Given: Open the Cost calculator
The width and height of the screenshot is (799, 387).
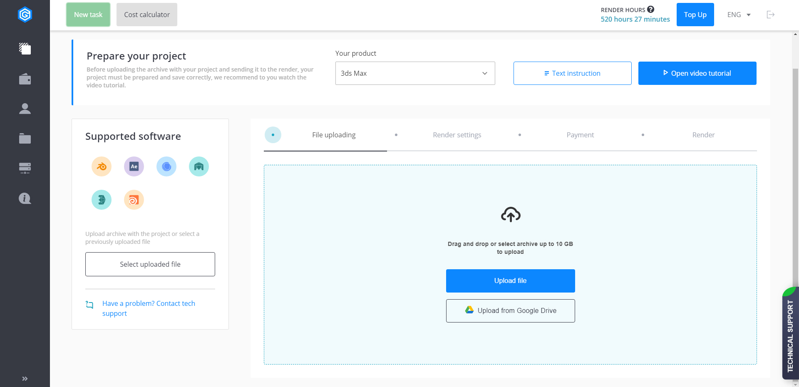Looking at the screenshot, I should tap(147, 15).
